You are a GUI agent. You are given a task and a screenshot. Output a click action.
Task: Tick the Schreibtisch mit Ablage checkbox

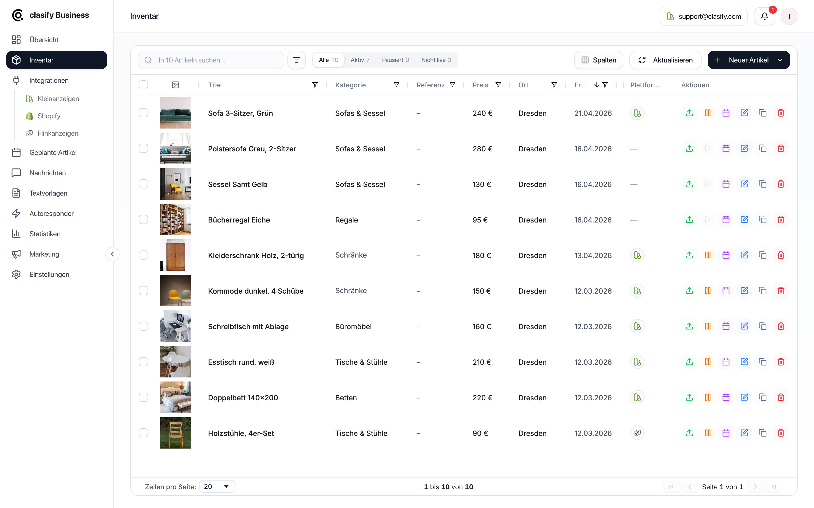coord(144,326)
